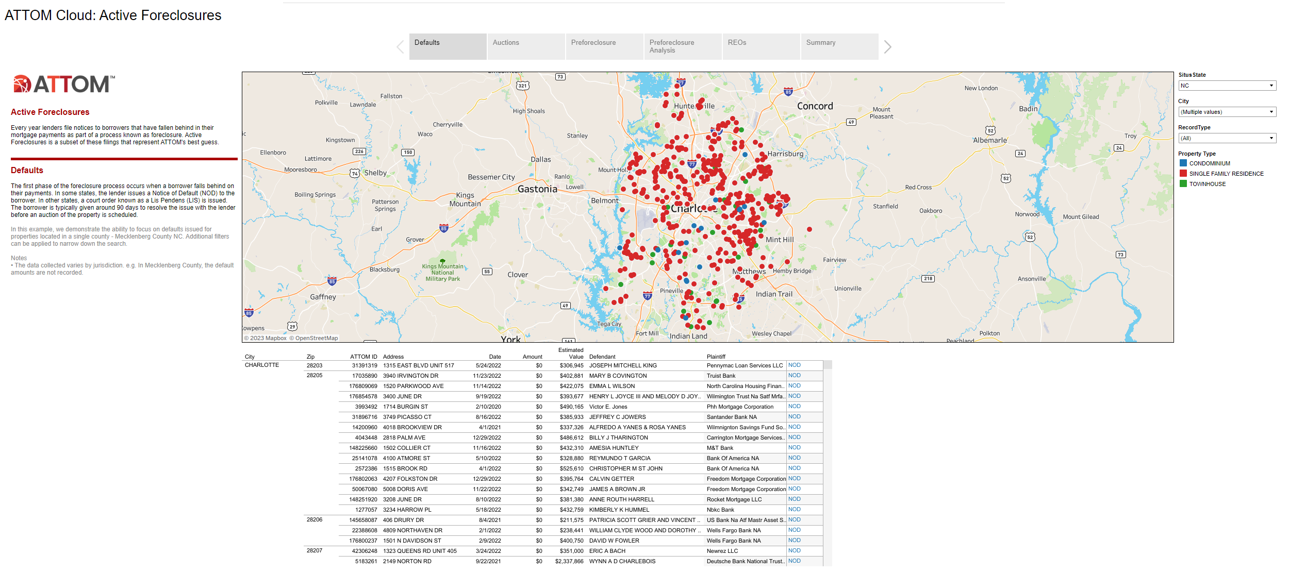
Task: Open the Mapbox attribution link
Action: [266, 338]
